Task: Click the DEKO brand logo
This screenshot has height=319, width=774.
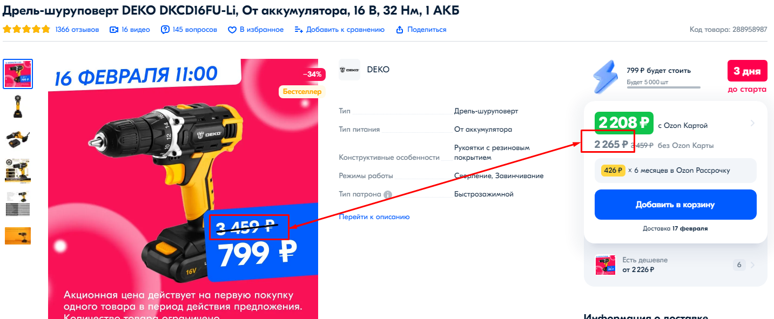Action: 349,70
